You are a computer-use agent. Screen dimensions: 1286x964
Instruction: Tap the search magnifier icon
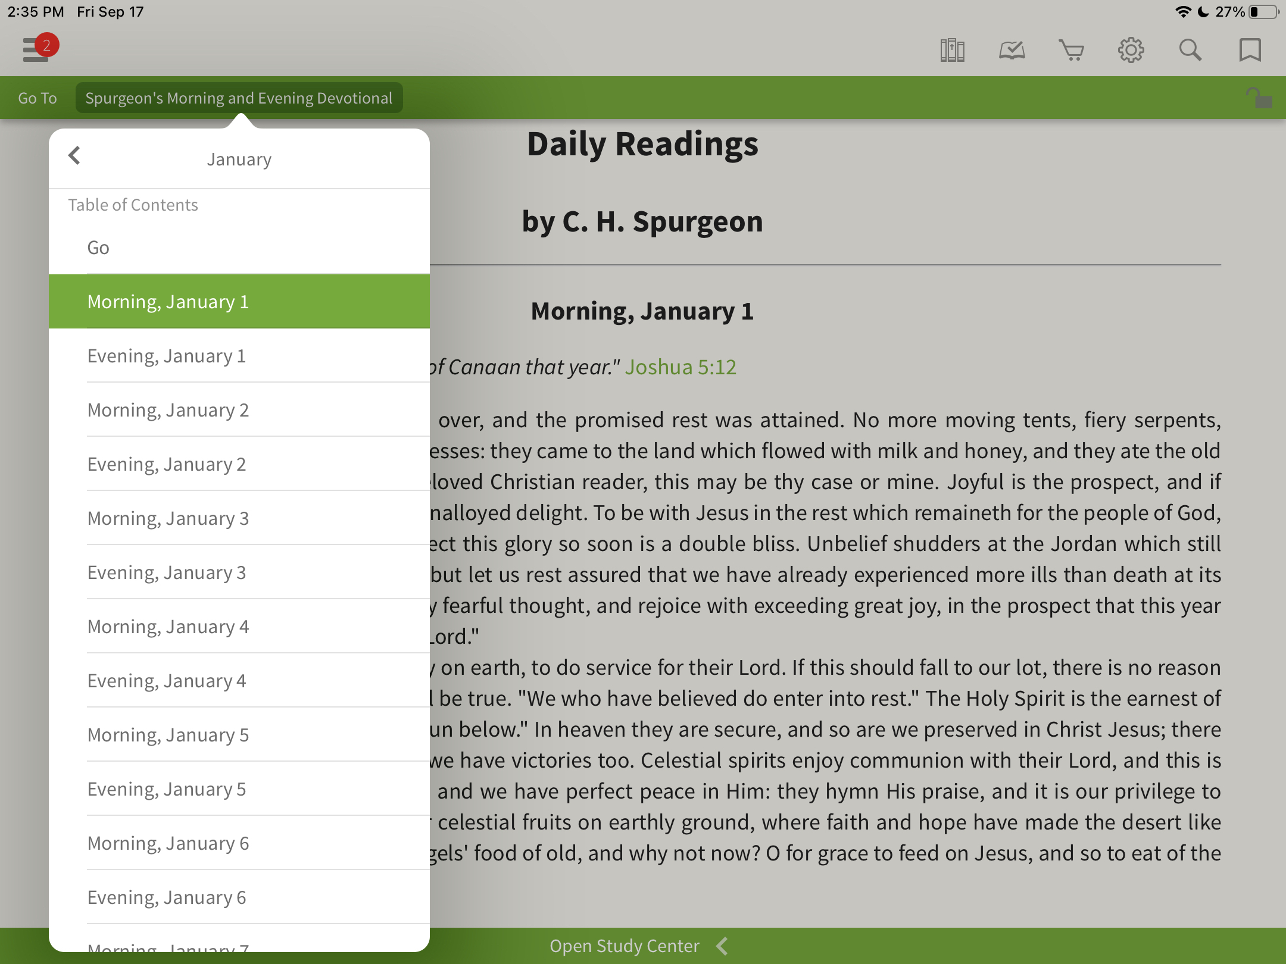pos(1190,50)
